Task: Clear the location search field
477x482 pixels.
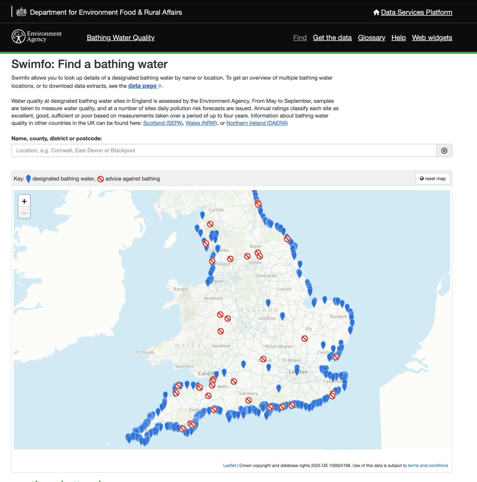Action: point(444,150)
